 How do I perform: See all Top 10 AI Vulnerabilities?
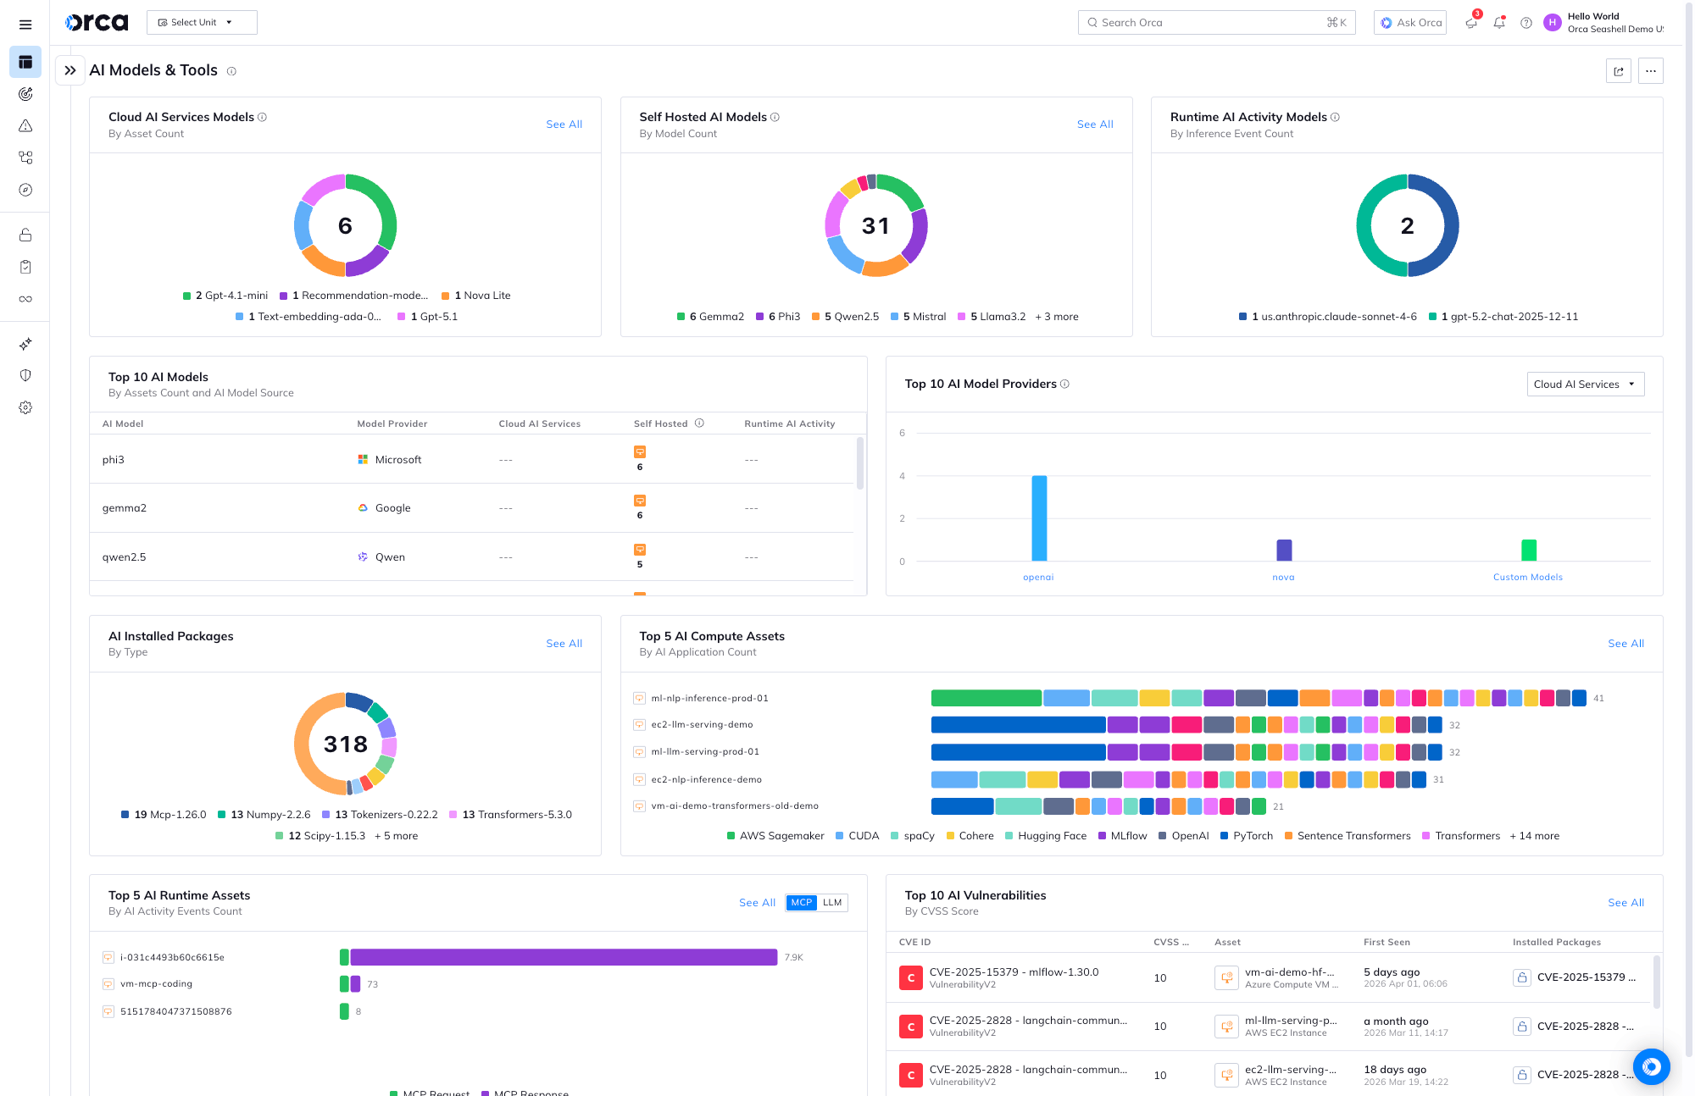1626,903
